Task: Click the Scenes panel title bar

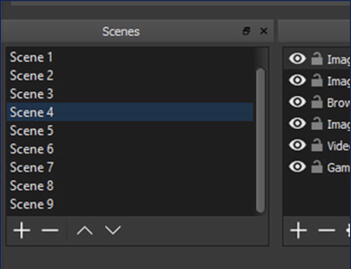Action: pos(121,31)
